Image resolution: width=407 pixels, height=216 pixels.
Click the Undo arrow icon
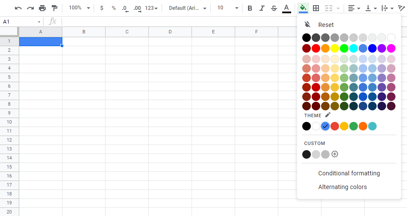pos(18,8)
